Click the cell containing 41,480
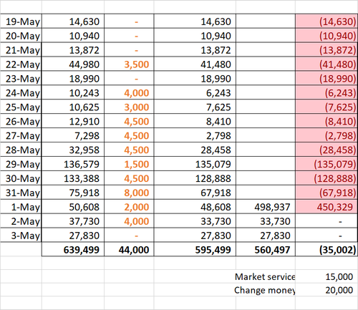The image size is (358, 310). pos(195,64)
